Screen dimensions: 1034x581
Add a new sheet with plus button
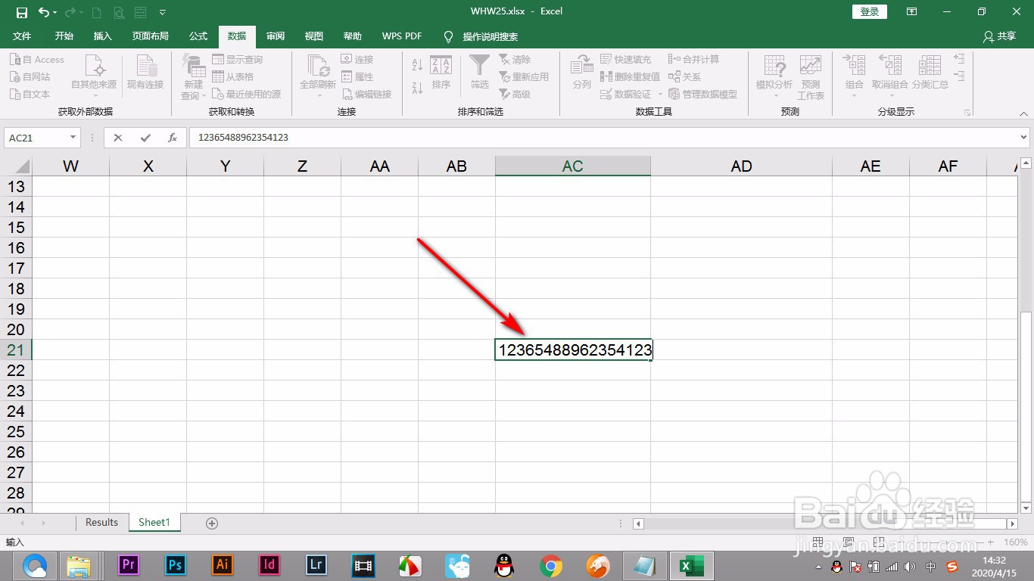coord(212,523)
